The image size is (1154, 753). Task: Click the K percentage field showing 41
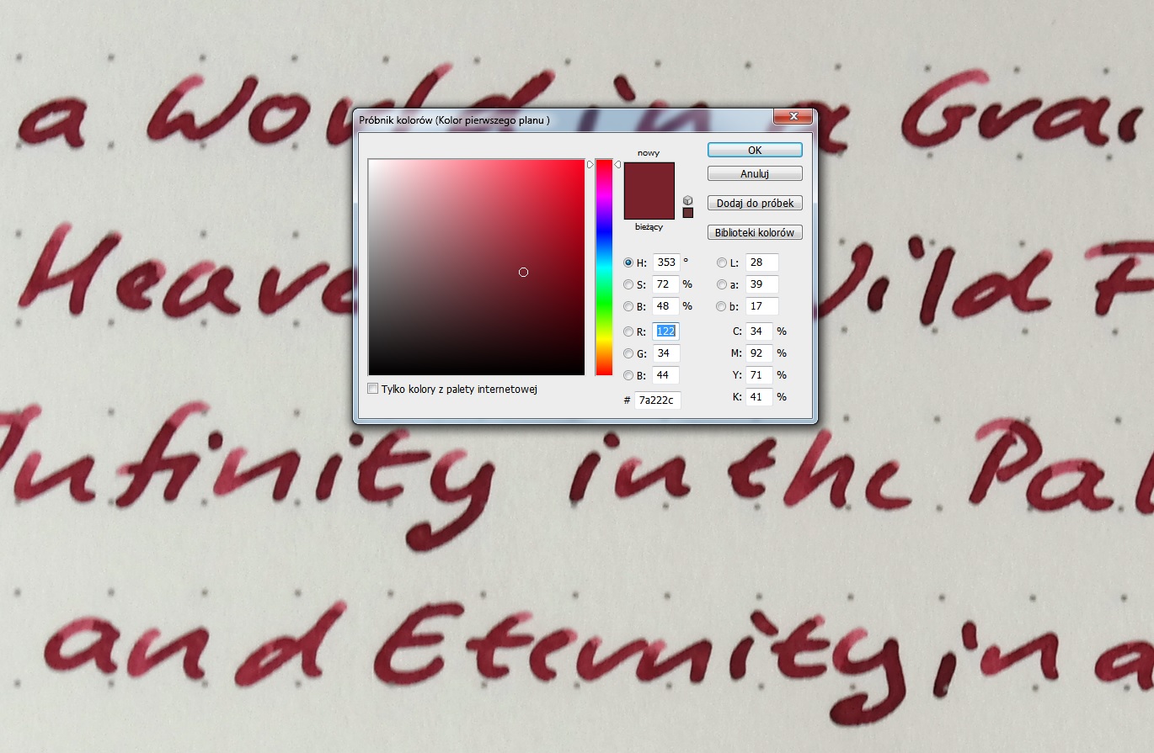click(x=758, y=396)
